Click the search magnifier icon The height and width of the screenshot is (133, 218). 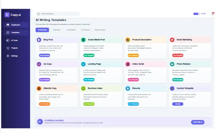[x=38, y=14]
